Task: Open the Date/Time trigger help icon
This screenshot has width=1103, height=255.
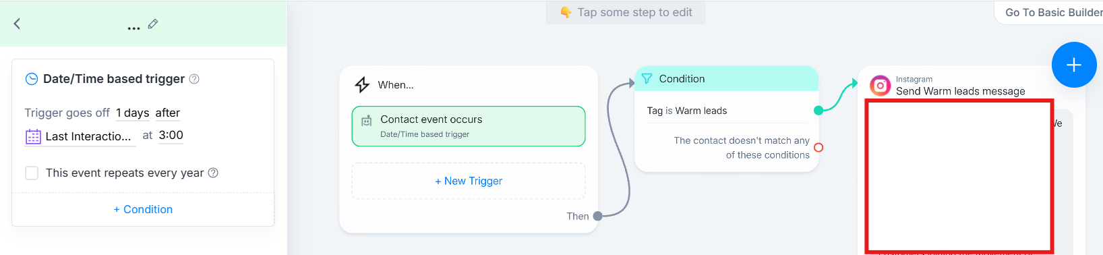Action: click(194, 79)
